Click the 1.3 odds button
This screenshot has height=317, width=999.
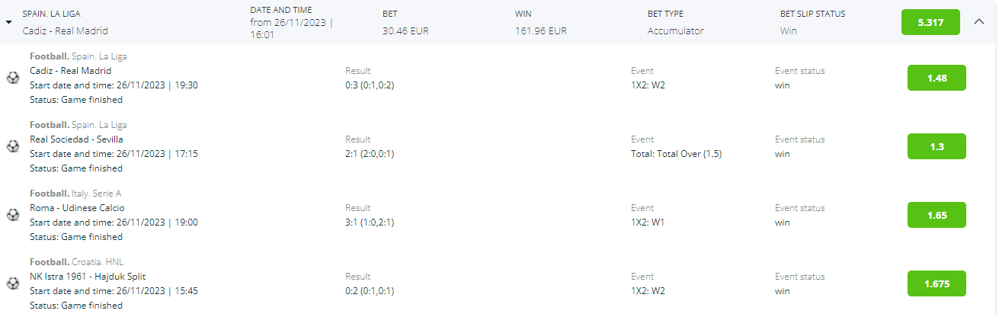[937, 146]
